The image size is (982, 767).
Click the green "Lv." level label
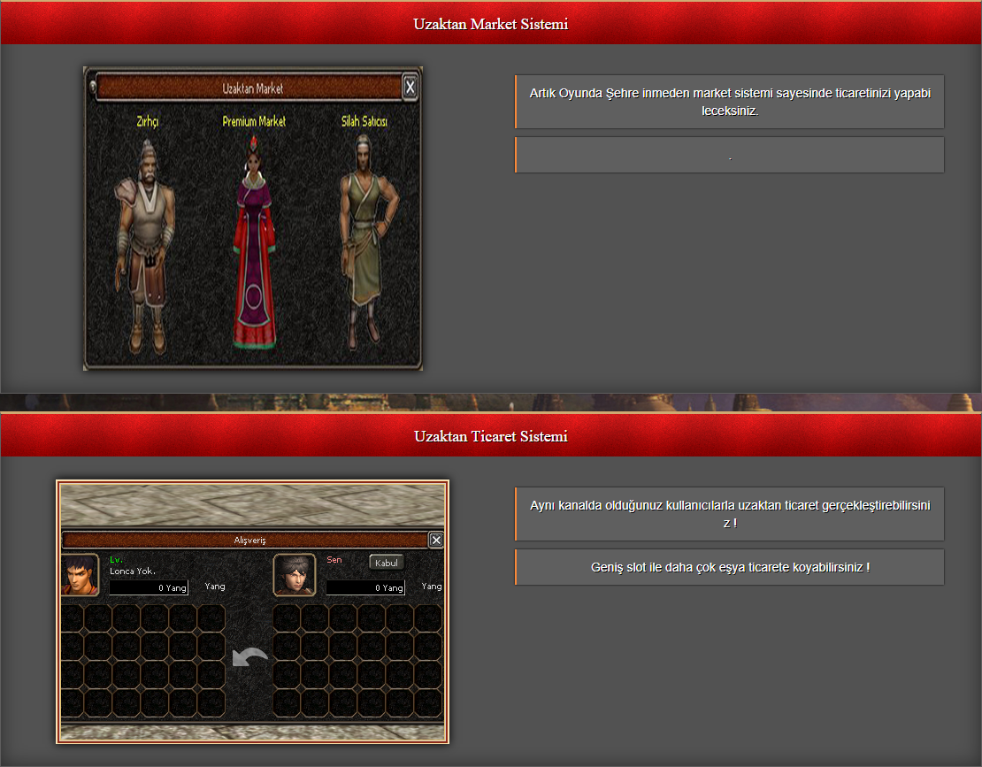tap(117, 560)
